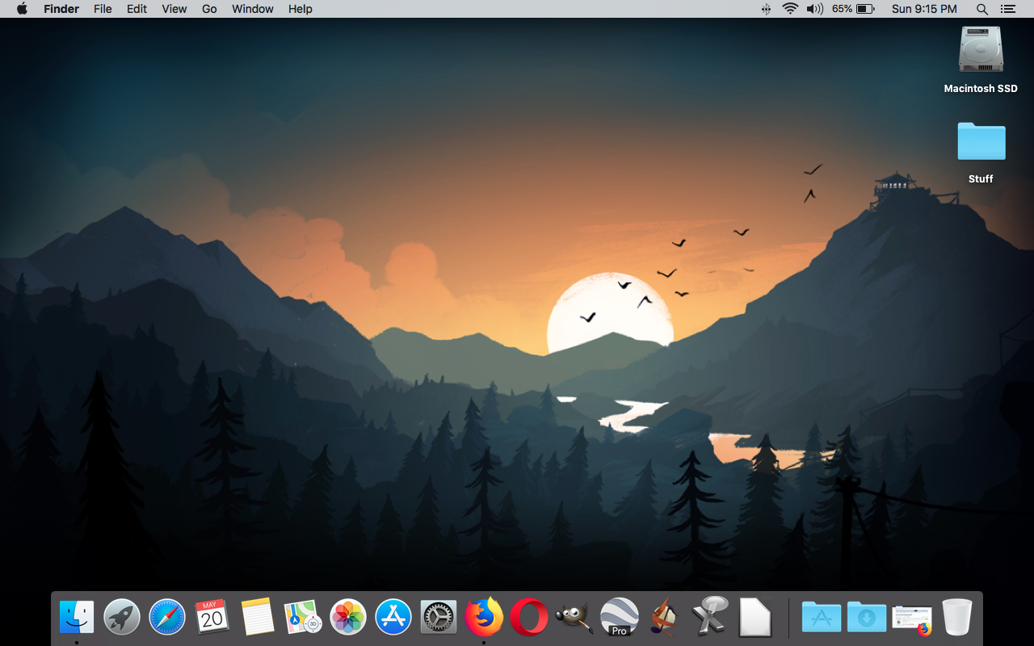Click the clock reading Sun 9:15 PM
Screen dimensions: 1034x646
click(x=924, y=9)
